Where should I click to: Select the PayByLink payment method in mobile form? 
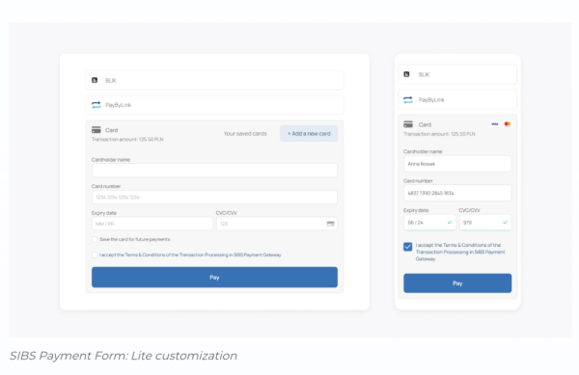(x=457, y=99)
